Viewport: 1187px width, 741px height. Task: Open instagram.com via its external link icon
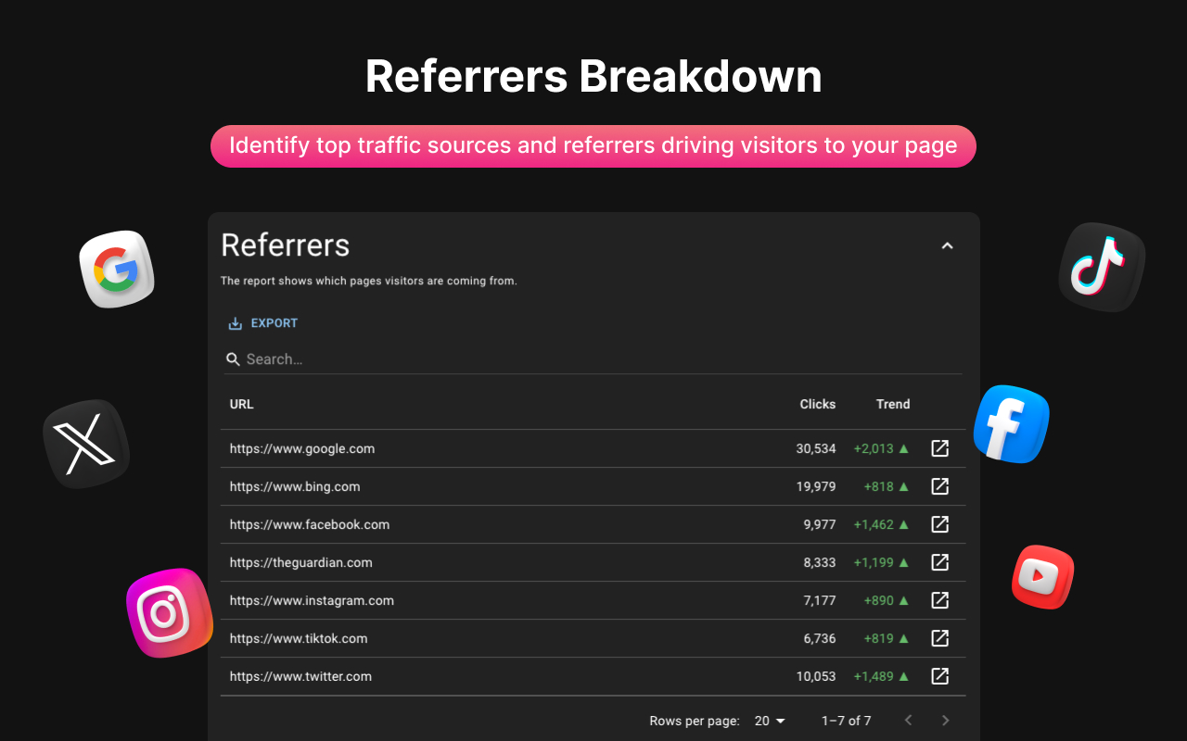pyautogui.click(x=939, y=600)
